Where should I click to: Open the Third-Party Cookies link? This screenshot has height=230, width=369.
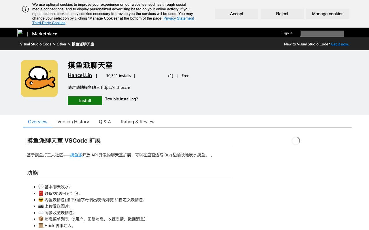point(49,23)
